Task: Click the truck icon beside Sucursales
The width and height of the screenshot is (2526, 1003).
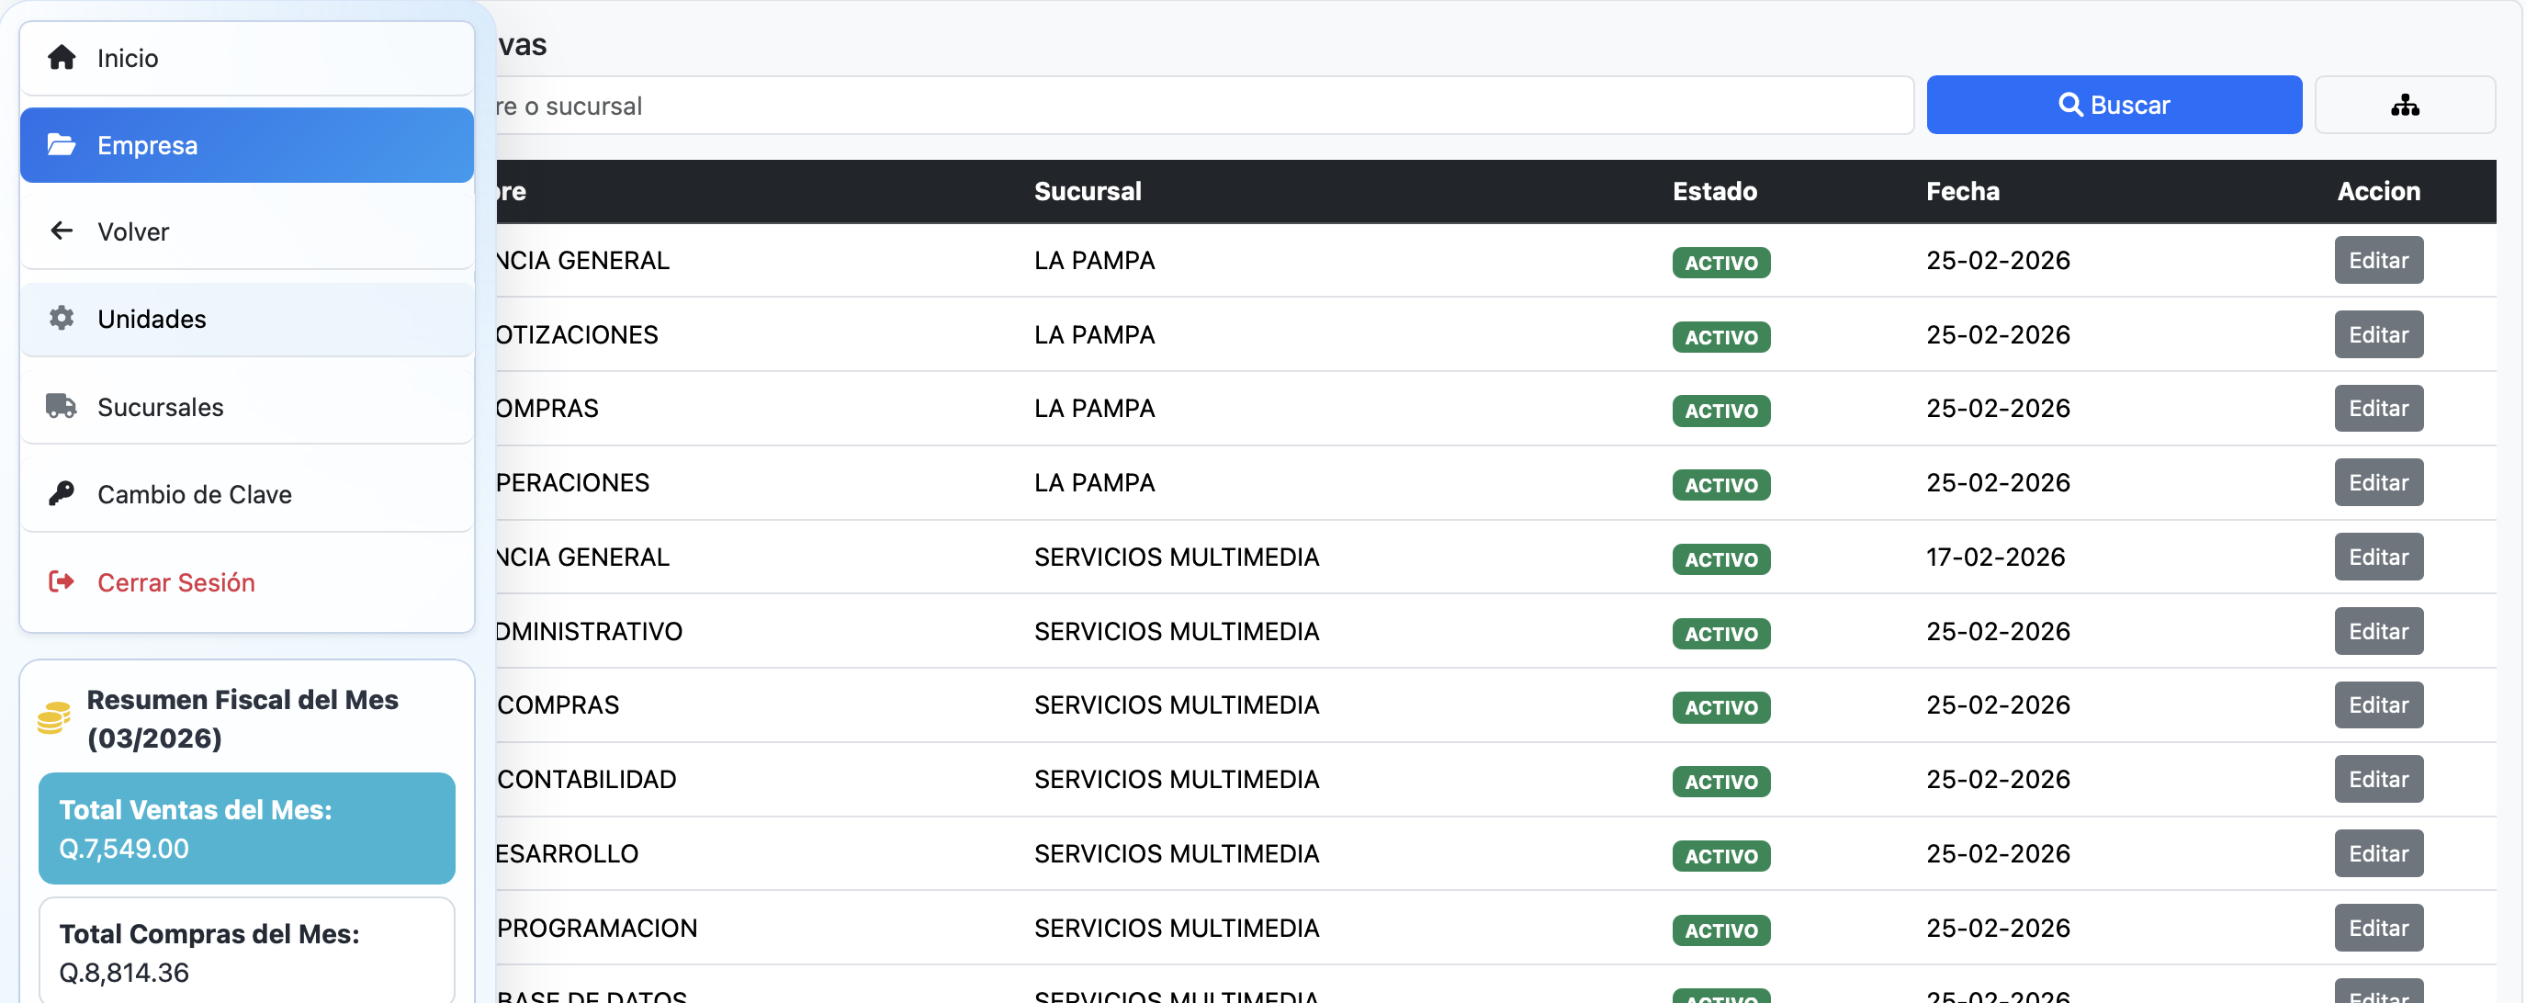Action: point(61,405)
